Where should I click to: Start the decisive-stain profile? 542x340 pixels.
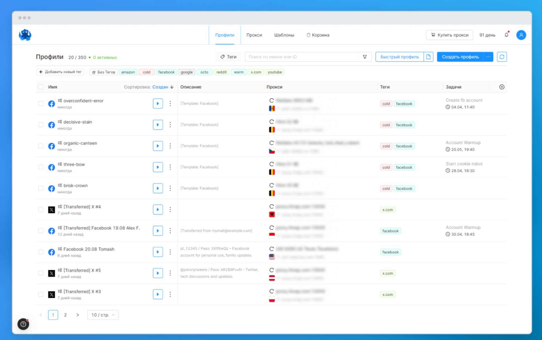click(158, 125)
